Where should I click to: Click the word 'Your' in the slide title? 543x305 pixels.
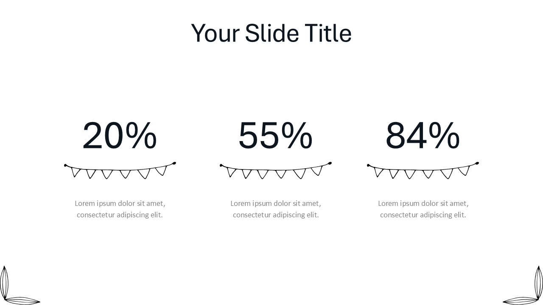click(x=215, y=33)
